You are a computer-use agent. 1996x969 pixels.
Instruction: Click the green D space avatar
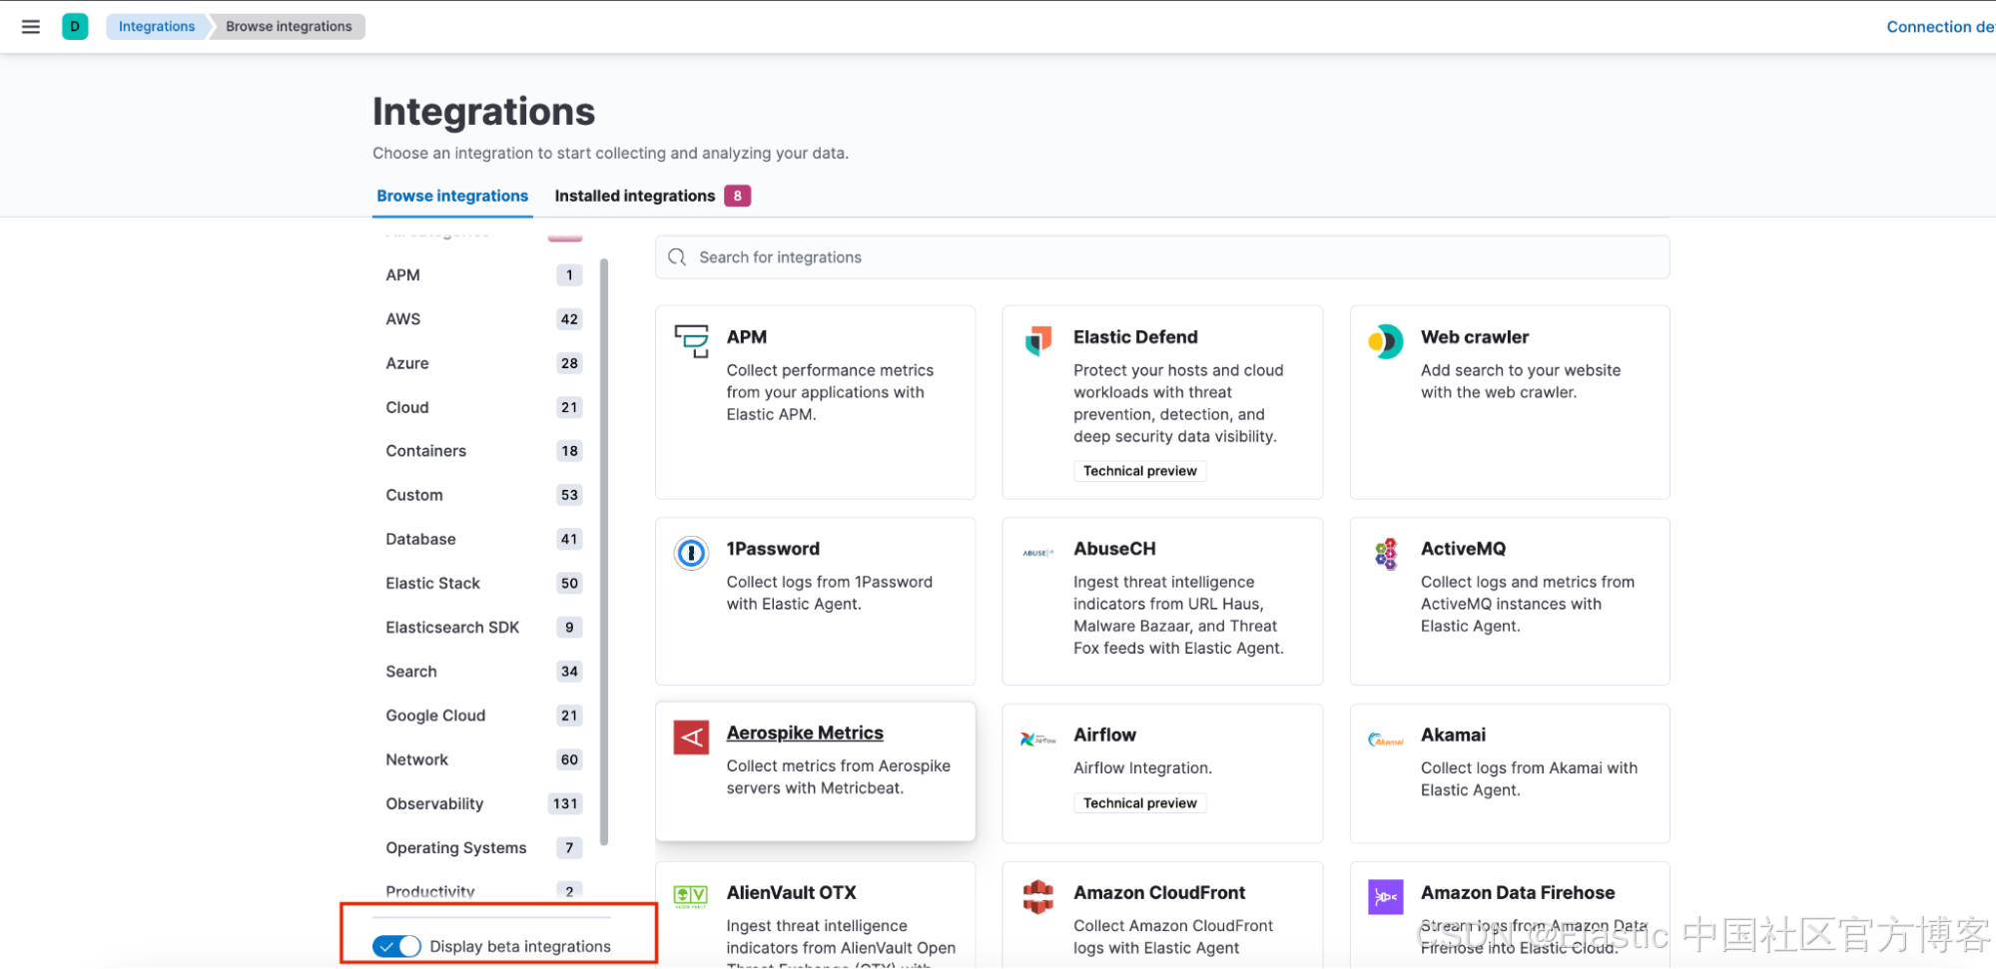pyautogui.click(x=75, y=27)
